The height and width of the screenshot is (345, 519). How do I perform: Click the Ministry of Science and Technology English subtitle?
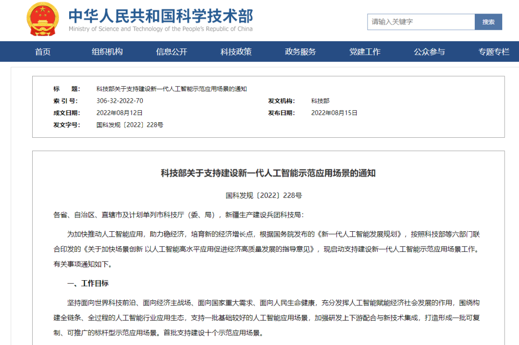pyautogui.click(x=161, y=29)
